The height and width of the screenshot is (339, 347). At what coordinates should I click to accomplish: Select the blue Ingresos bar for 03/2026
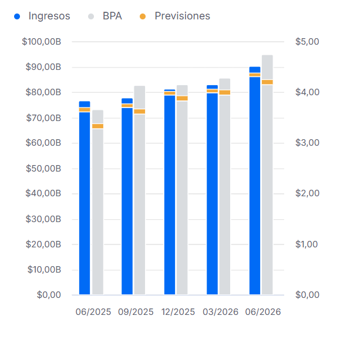pyautogui.click(x=212, y=190)
